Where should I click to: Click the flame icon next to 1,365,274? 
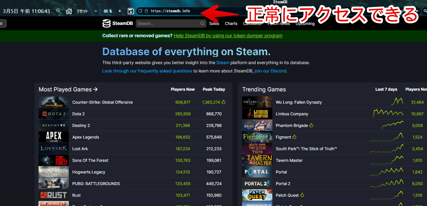[x=223, y=102]
